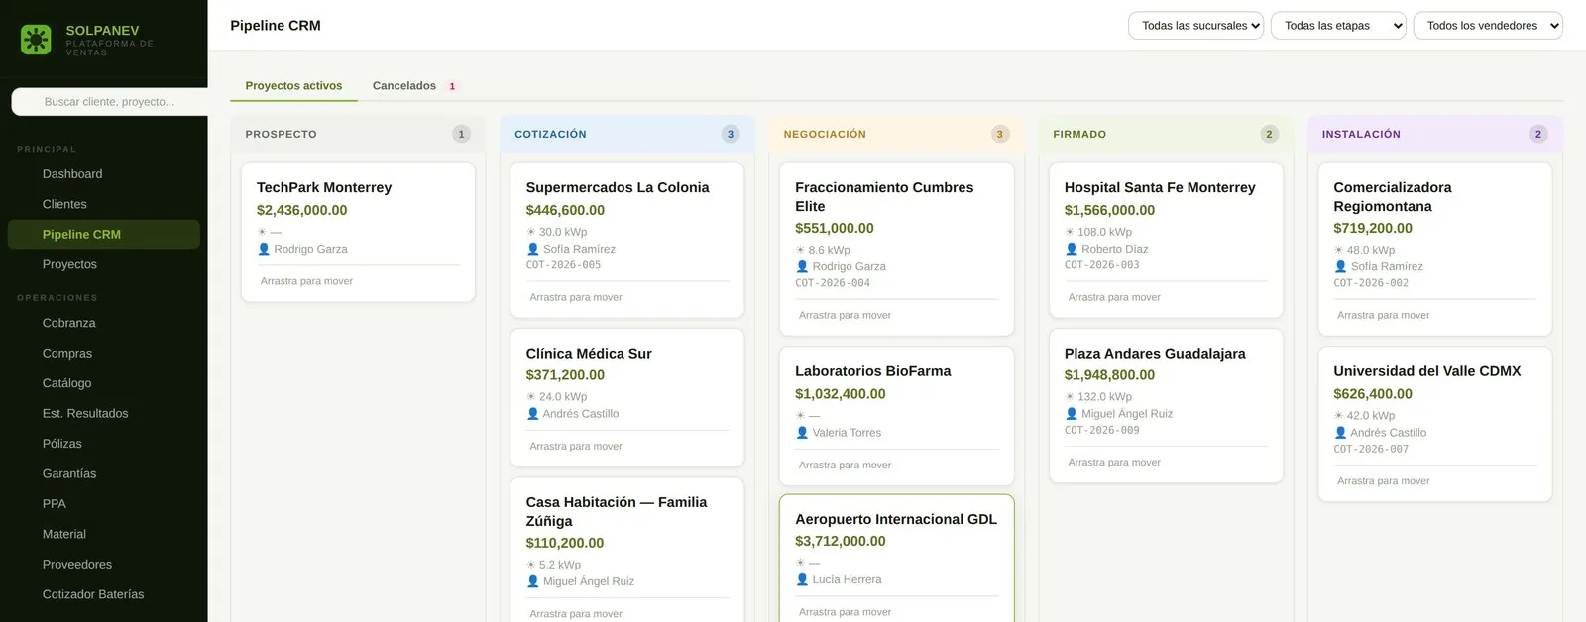
Task: Click quote number COT-2026-009
Action: tap(1102, 431)
